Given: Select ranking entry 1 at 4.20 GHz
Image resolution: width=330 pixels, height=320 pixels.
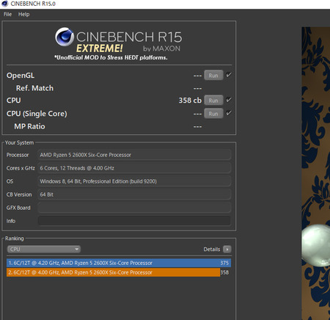Looking at the screenshot, I should point(119,263).
